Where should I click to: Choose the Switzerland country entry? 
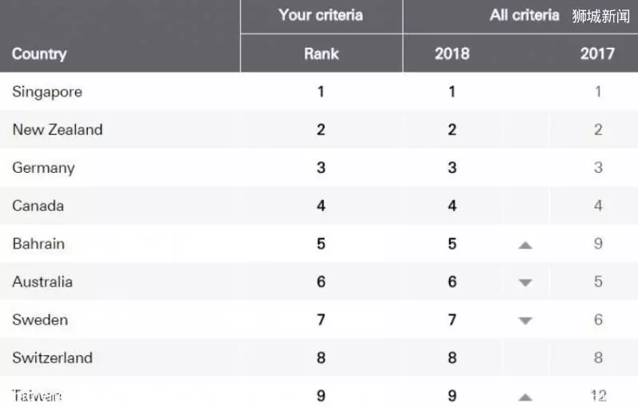(x=53, y=358)
